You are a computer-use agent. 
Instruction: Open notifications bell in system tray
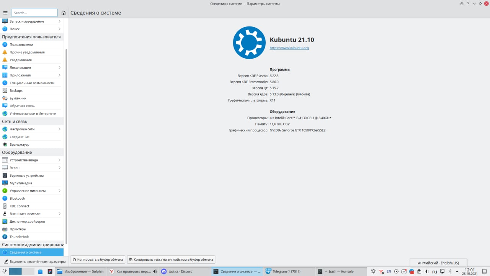tap(373, 271)
